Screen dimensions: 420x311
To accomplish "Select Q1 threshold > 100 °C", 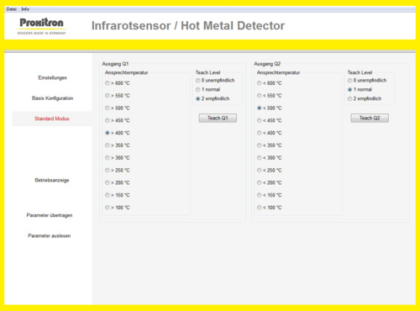I will tap(118, 208).
